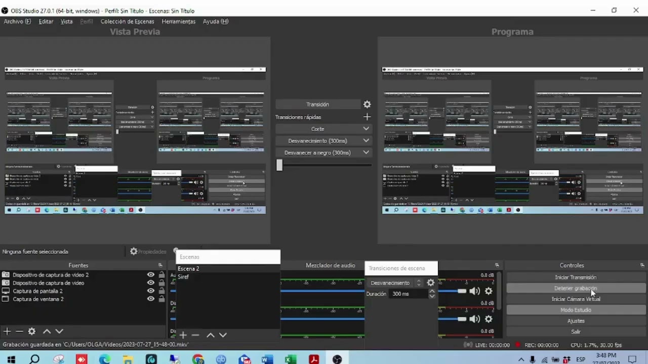Click Detener grabación
Screen dimensions: 648x364
click(x=576, y=288)
